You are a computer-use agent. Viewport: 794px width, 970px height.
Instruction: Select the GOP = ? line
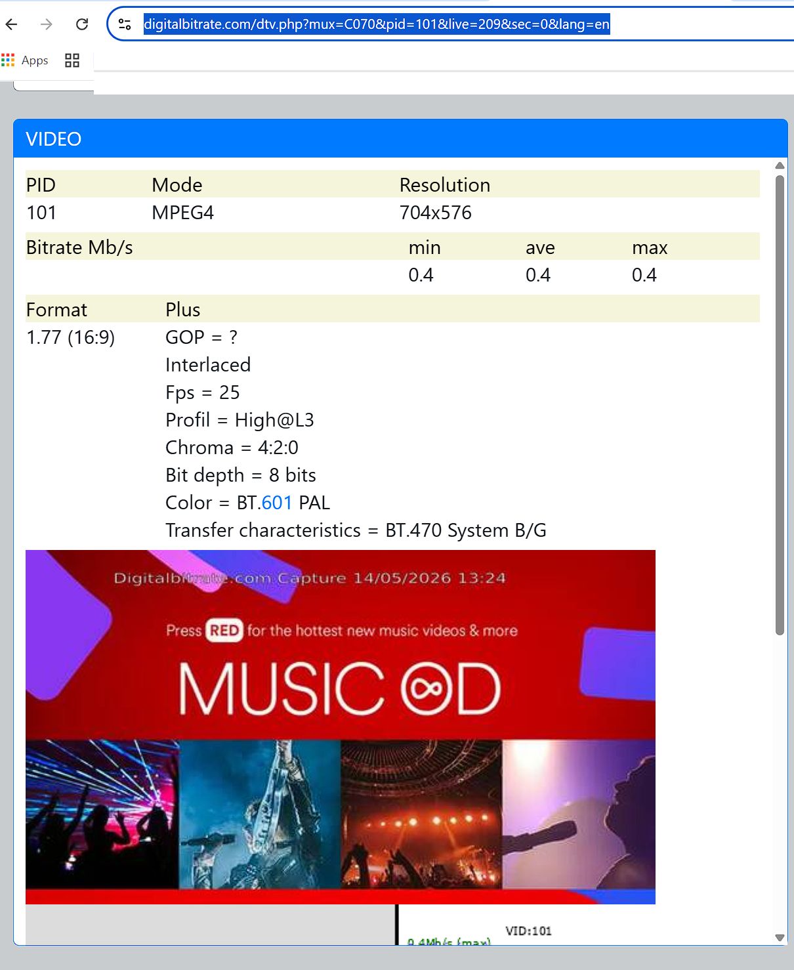[x=201, y=337]
